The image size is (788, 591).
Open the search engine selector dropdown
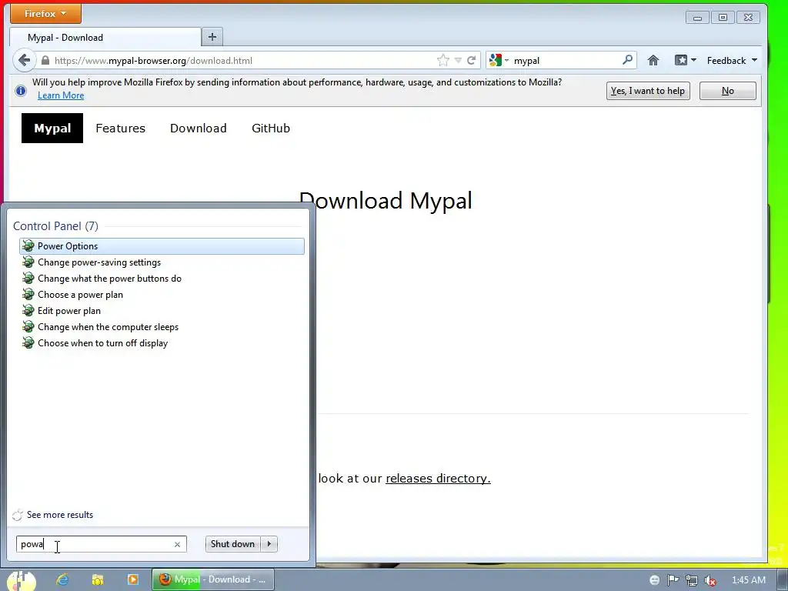pos(506,60)
